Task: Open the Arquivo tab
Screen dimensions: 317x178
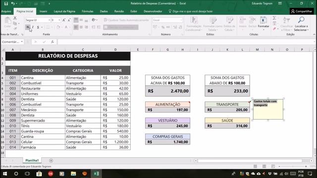Action: coord(6,11)
